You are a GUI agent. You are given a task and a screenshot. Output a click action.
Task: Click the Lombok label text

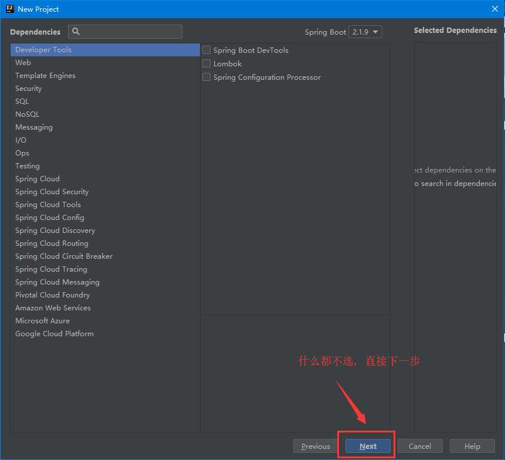tap(228, 64)
